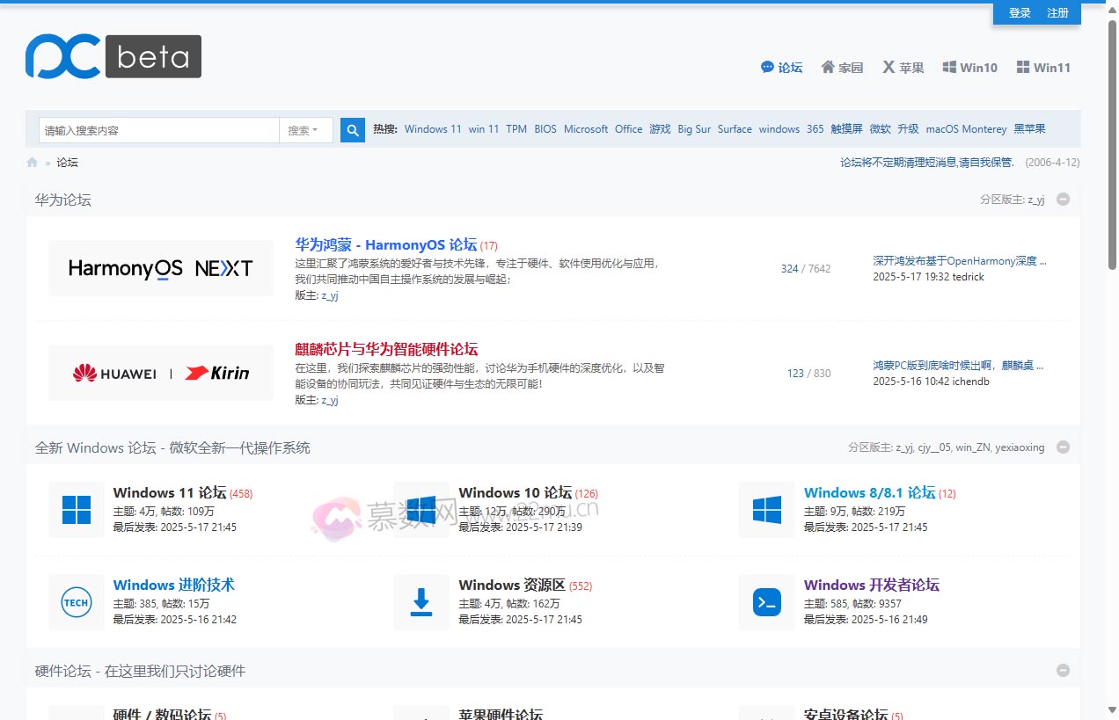
Task: Click the Windows 进阶技术 TECH icon
Action: (x=77, y=602)
